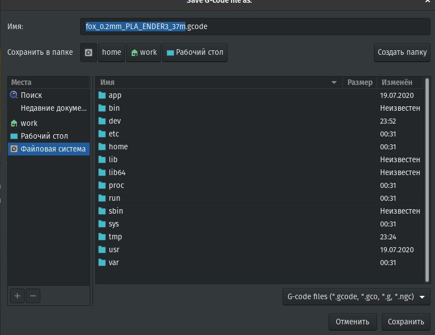The image size is (435, 335).
Task: Click the app folder icon
Action: coord(102,95)
